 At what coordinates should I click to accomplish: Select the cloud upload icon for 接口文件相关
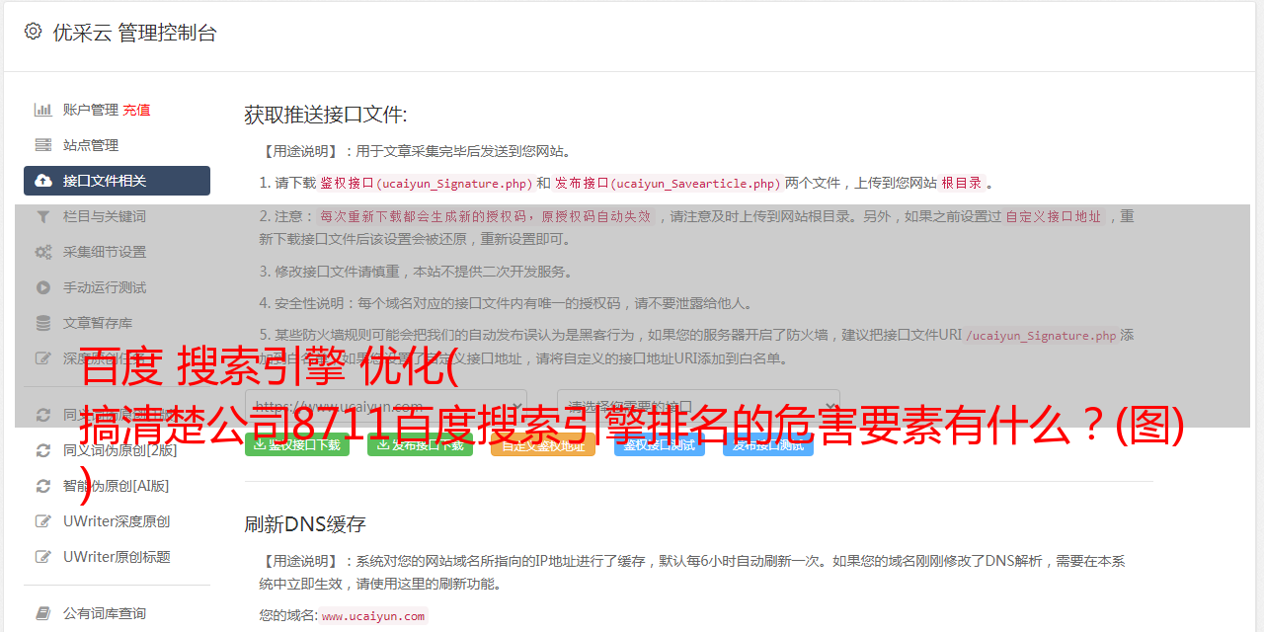(x=43, y=181)
